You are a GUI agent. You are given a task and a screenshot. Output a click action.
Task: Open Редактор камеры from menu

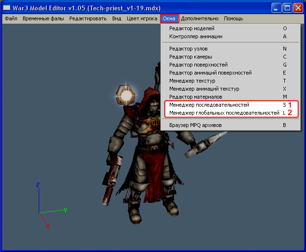coord(231,57)
